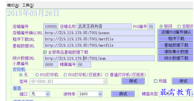Select 普通打印机(仅报表) radio option
Screen dimensions: 194x101
point(107,75)
